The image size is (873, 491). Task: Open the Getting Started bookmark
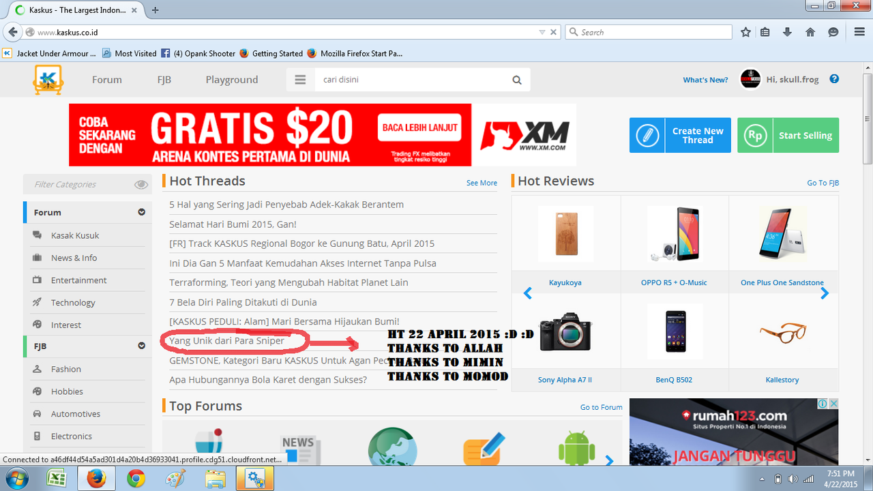[x=271, y=53]
